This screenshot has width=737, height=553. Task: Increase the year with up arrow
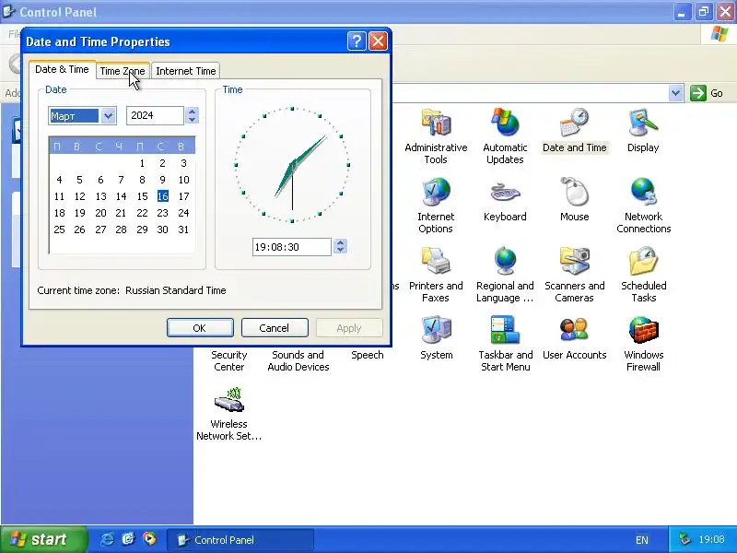point(192,112)
